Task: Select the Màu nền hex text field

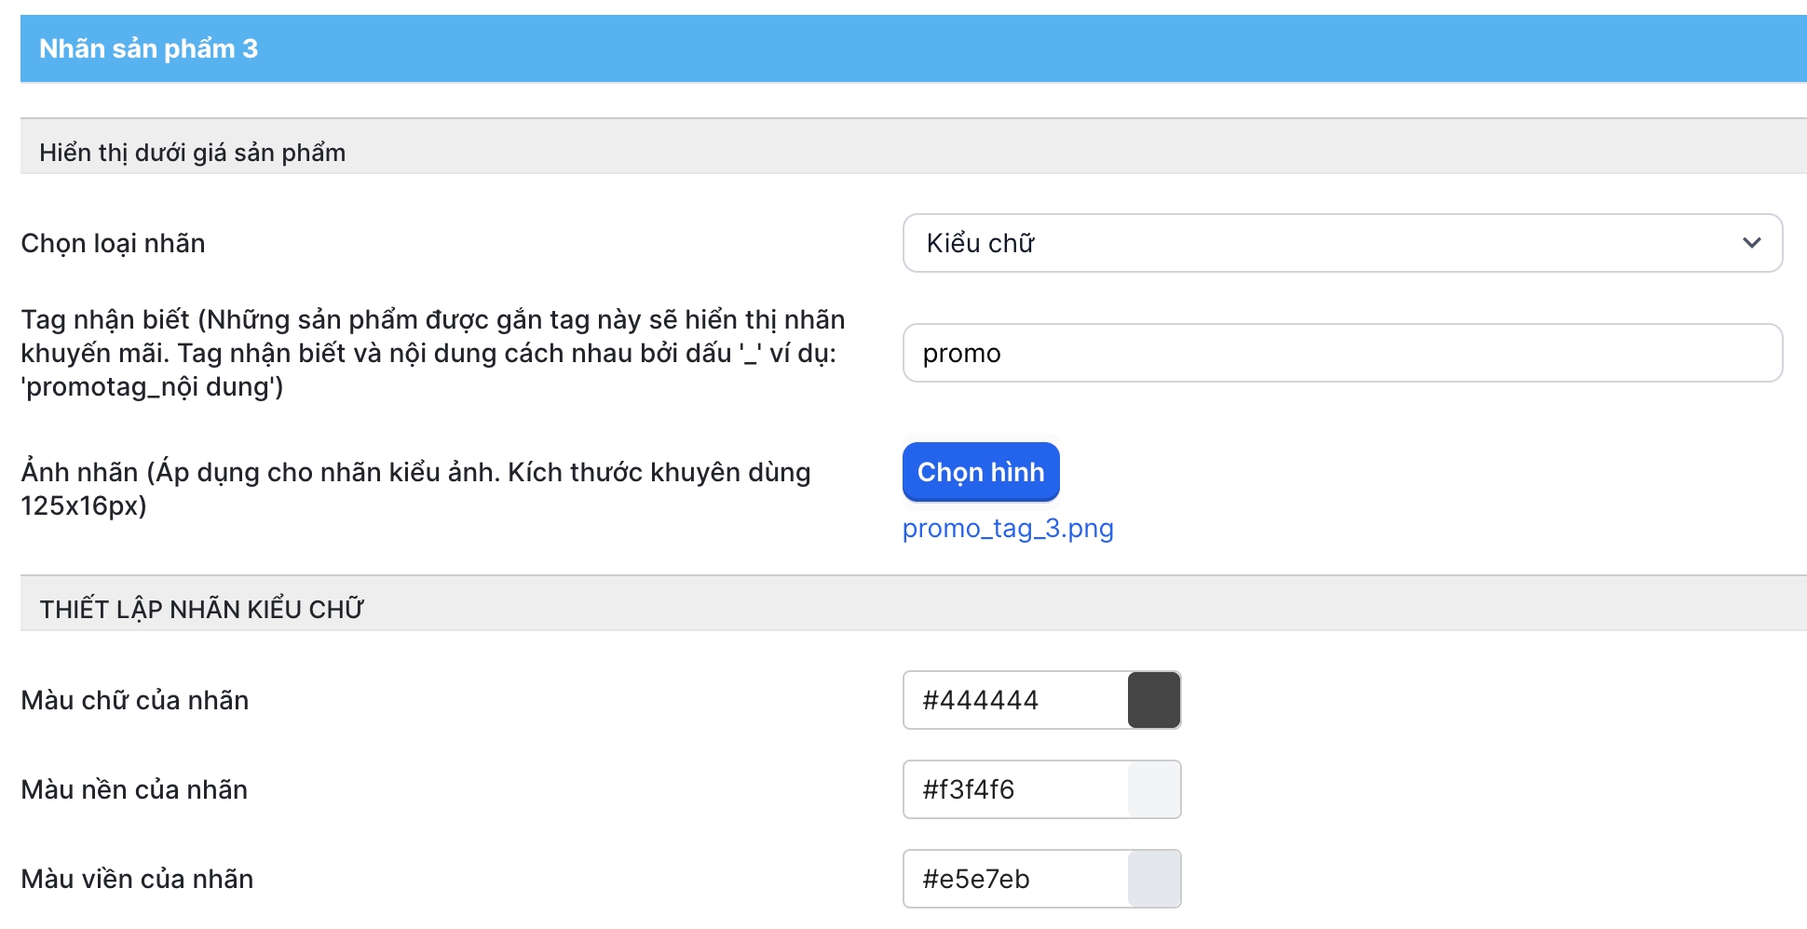Action: coord(1015,789)
